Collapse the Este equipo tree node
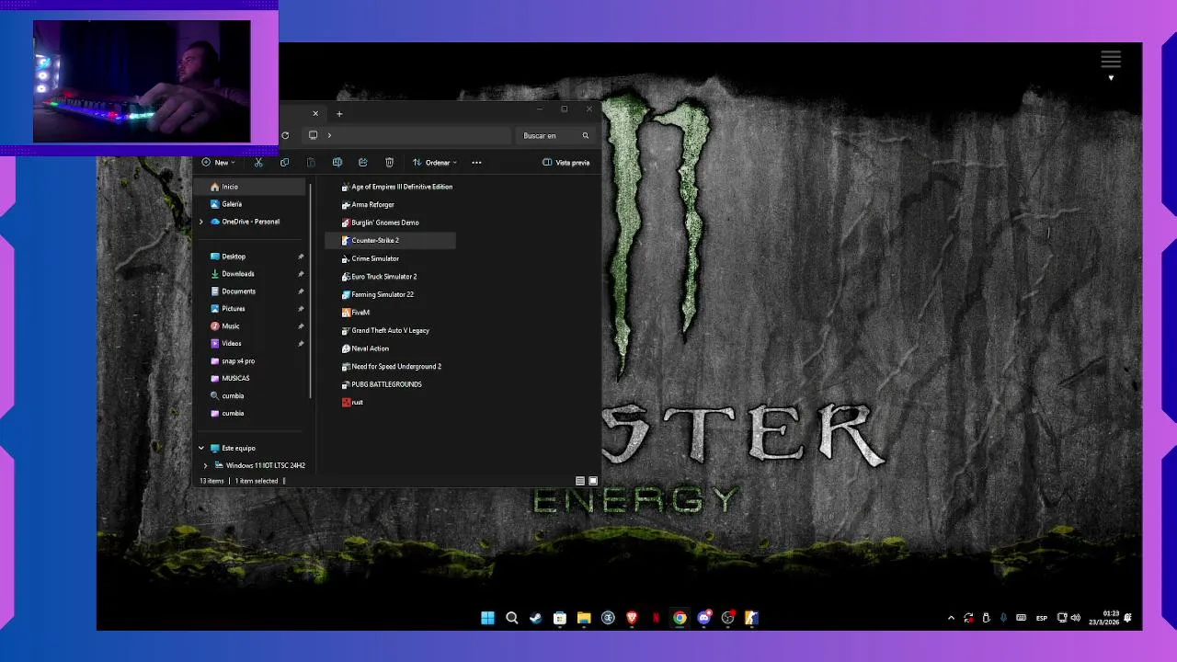1177x662 pixels. (x=201, y=448)
